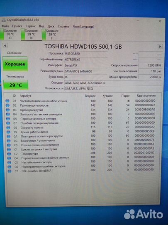Click the Режим передачи field SATA/600
Screen dimensions: 168x225
click(85, 71)
